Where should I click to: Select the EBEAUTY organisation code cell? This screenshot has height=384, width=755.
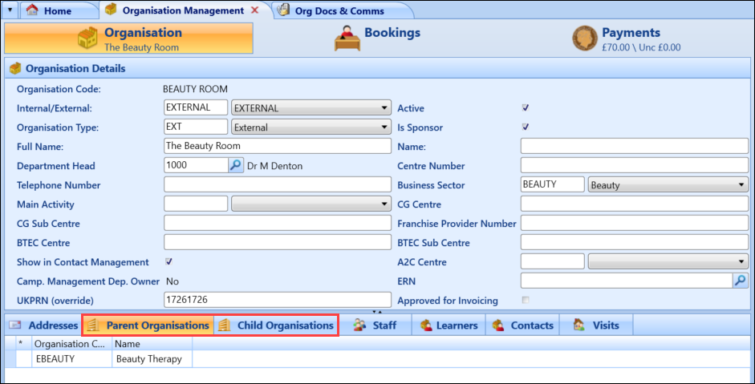click(x=71, y=359)
